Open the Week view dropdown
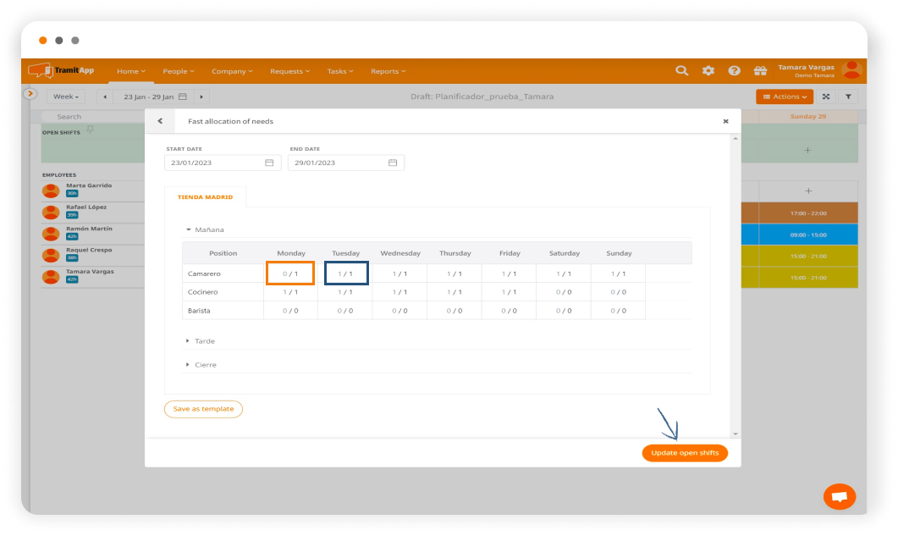The image size is (898, 536). [66, 97]
